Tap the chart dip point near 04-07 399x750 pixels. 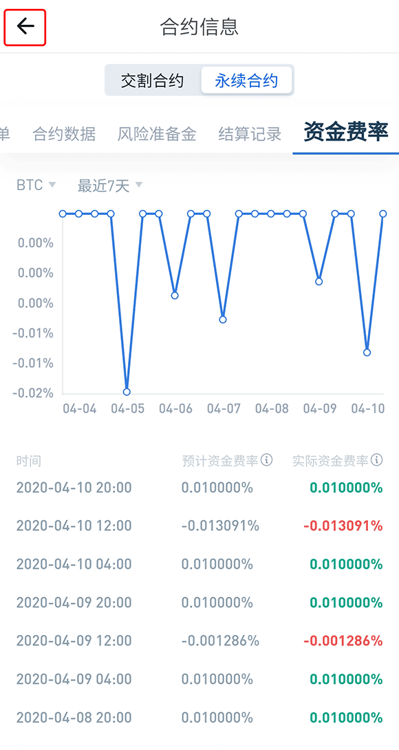(x=223, y=320)
